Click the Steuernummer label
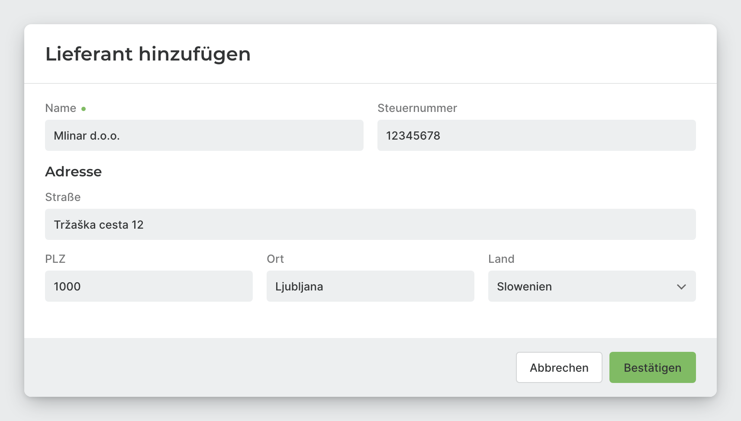Viewport: 741px width, 421px height. coord(417,108)
